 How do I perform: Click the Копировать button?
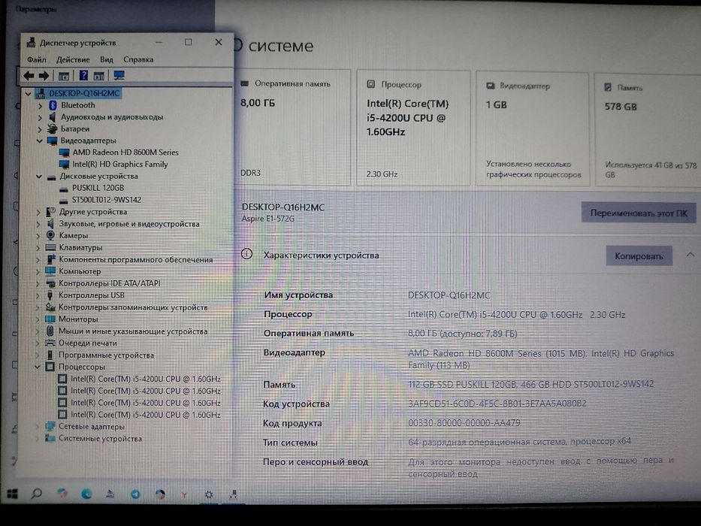(x=639, y=255)
